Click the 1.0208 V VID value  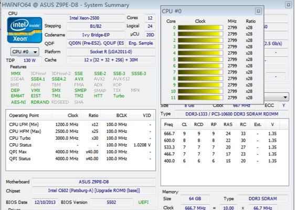pyautogui.click(x=142, y=145)
